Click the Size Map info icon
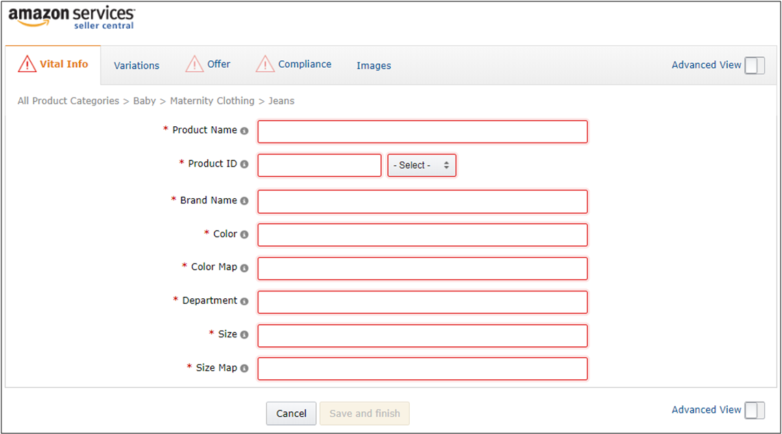The image size is (782, 434). (x=245, y=369)
